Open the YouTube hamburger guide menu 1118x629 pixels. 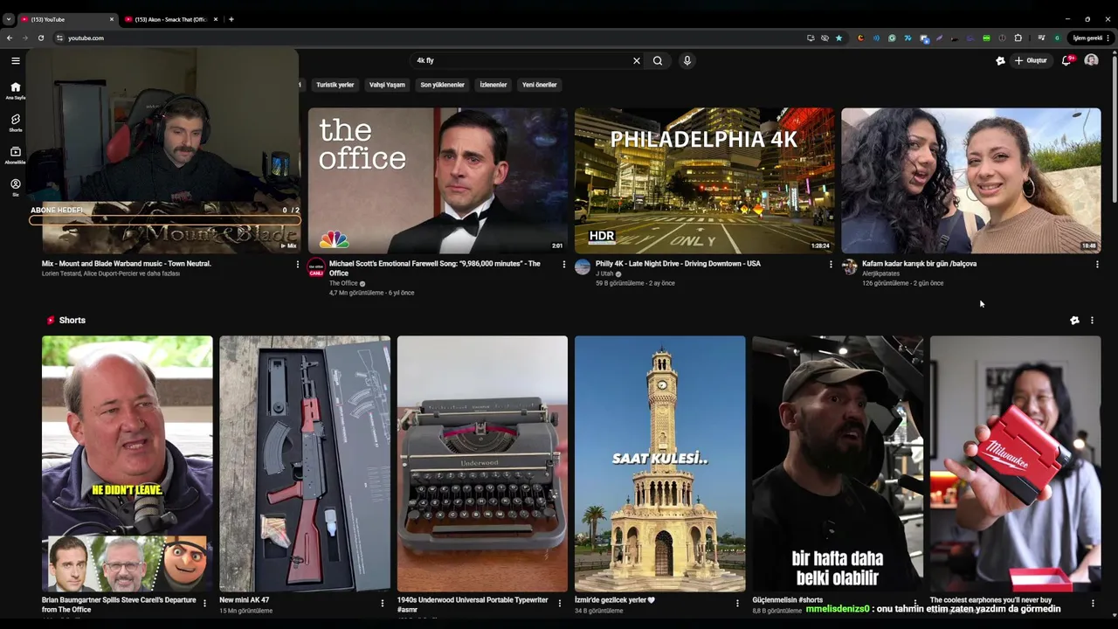click(x=16, y=60)
